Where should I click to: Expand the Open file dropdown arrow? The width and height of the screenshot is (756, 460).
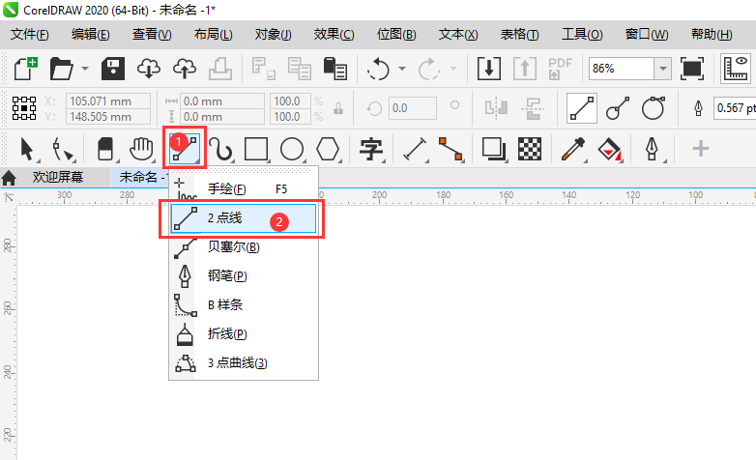tap(85, 69)
